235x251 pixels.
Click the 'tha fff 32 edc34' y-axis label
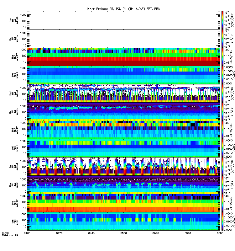[14, 20]
